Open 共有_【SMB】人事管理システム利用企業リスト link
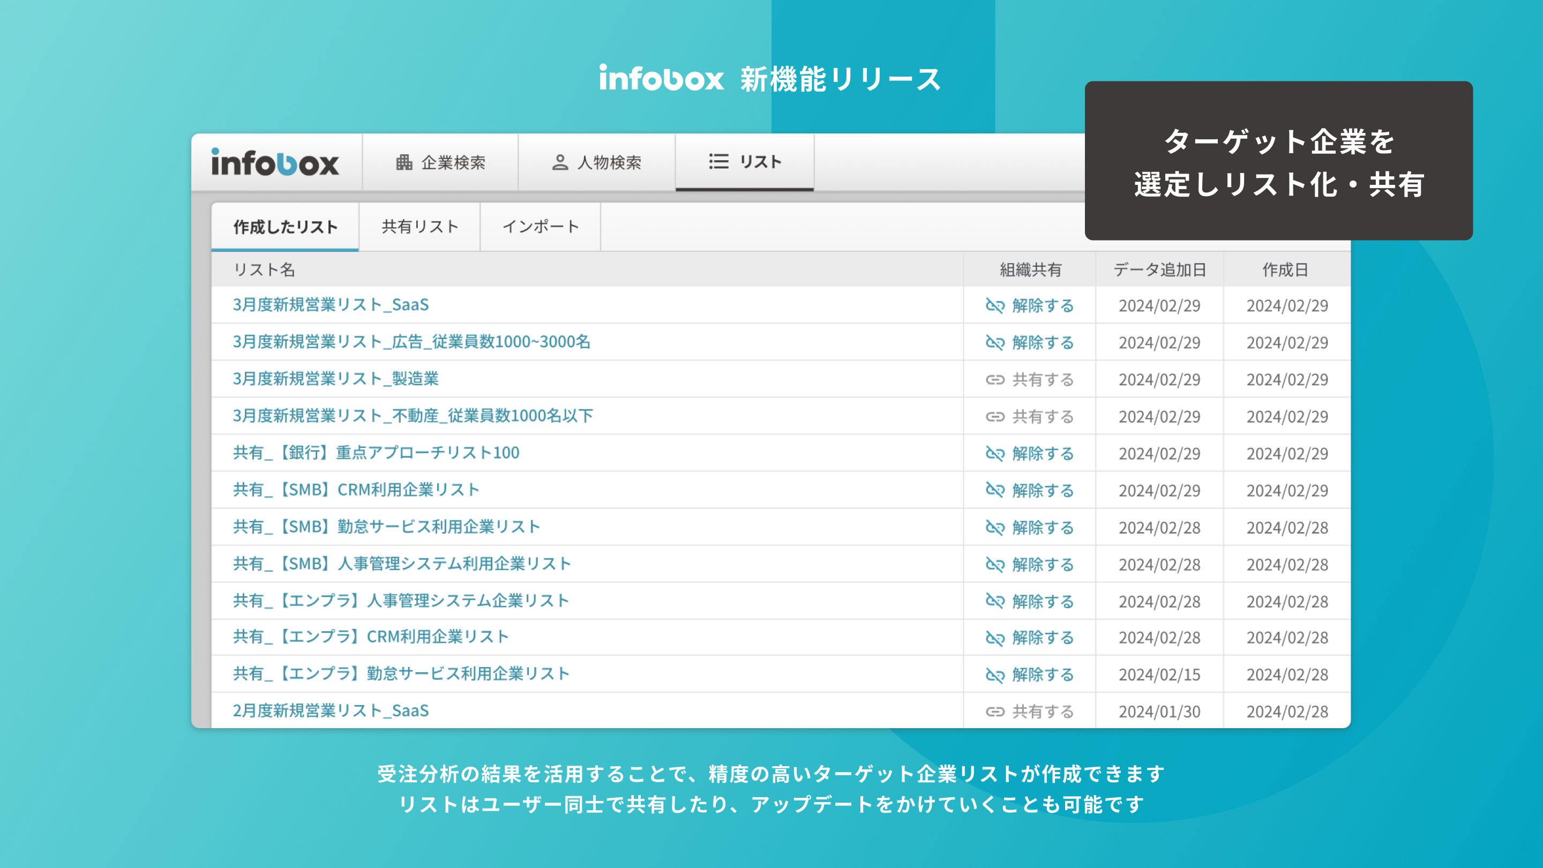 pos(402,564)
